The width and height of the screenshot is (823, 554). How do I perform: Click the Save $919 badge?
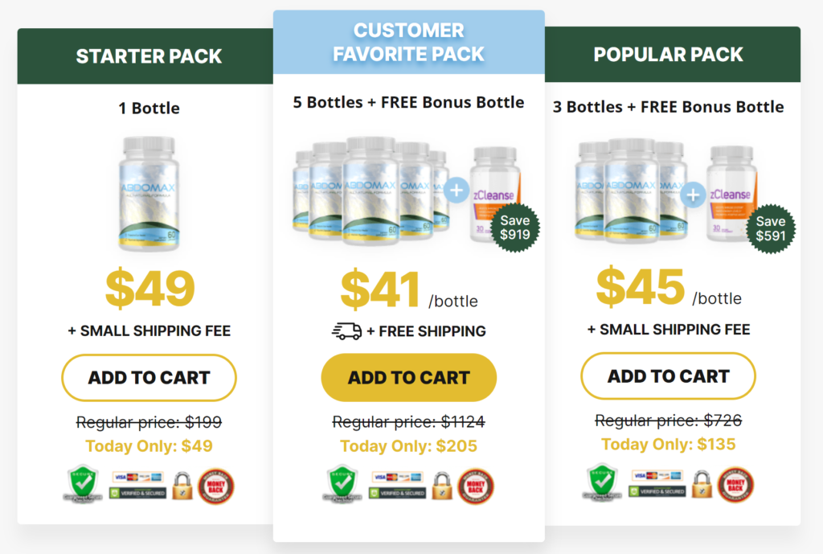pyautogui.click(x=514, y=228)
